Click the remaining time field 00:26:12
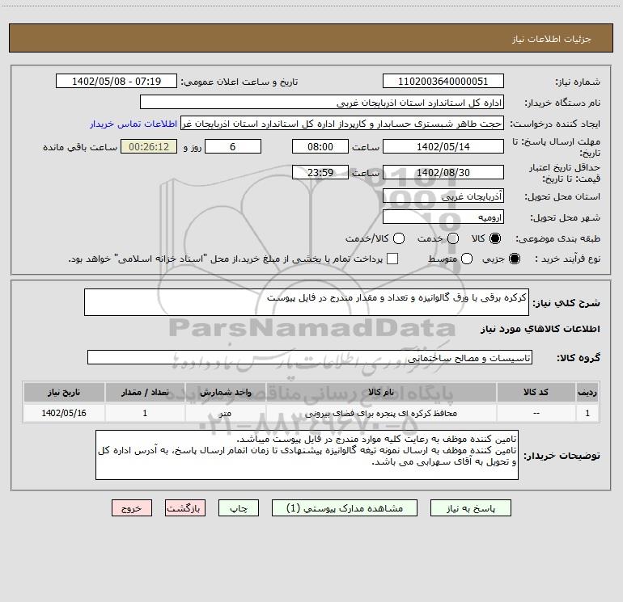This screenshot has width=623, height=602. [x=149, y=146]
